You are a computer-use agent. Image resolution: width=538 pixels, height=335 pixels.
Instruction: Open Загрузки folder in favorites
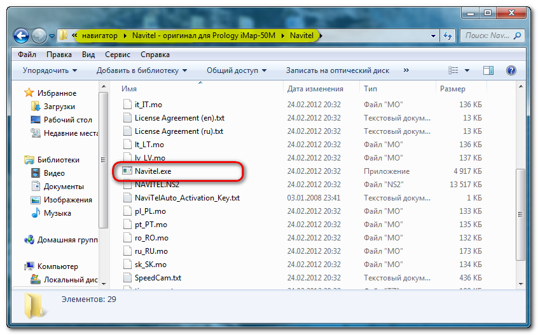pyautogui.click(x=60, y=107)
